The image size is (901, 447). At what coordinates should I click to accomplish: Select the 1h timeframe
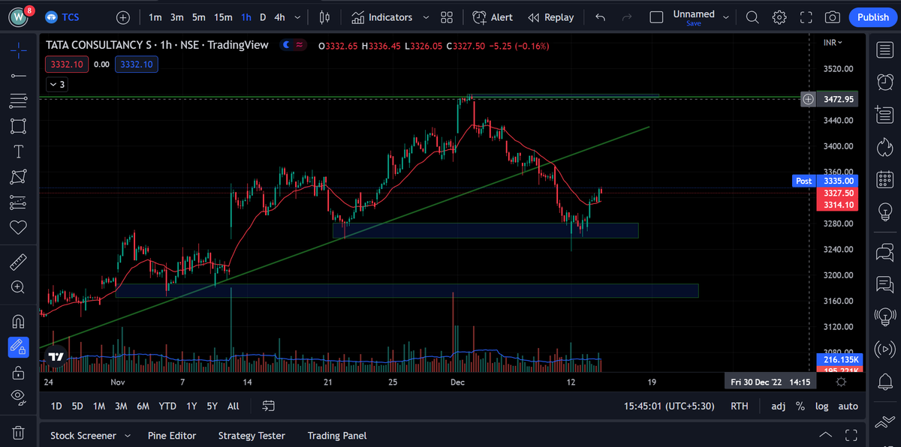click(246, 17)
